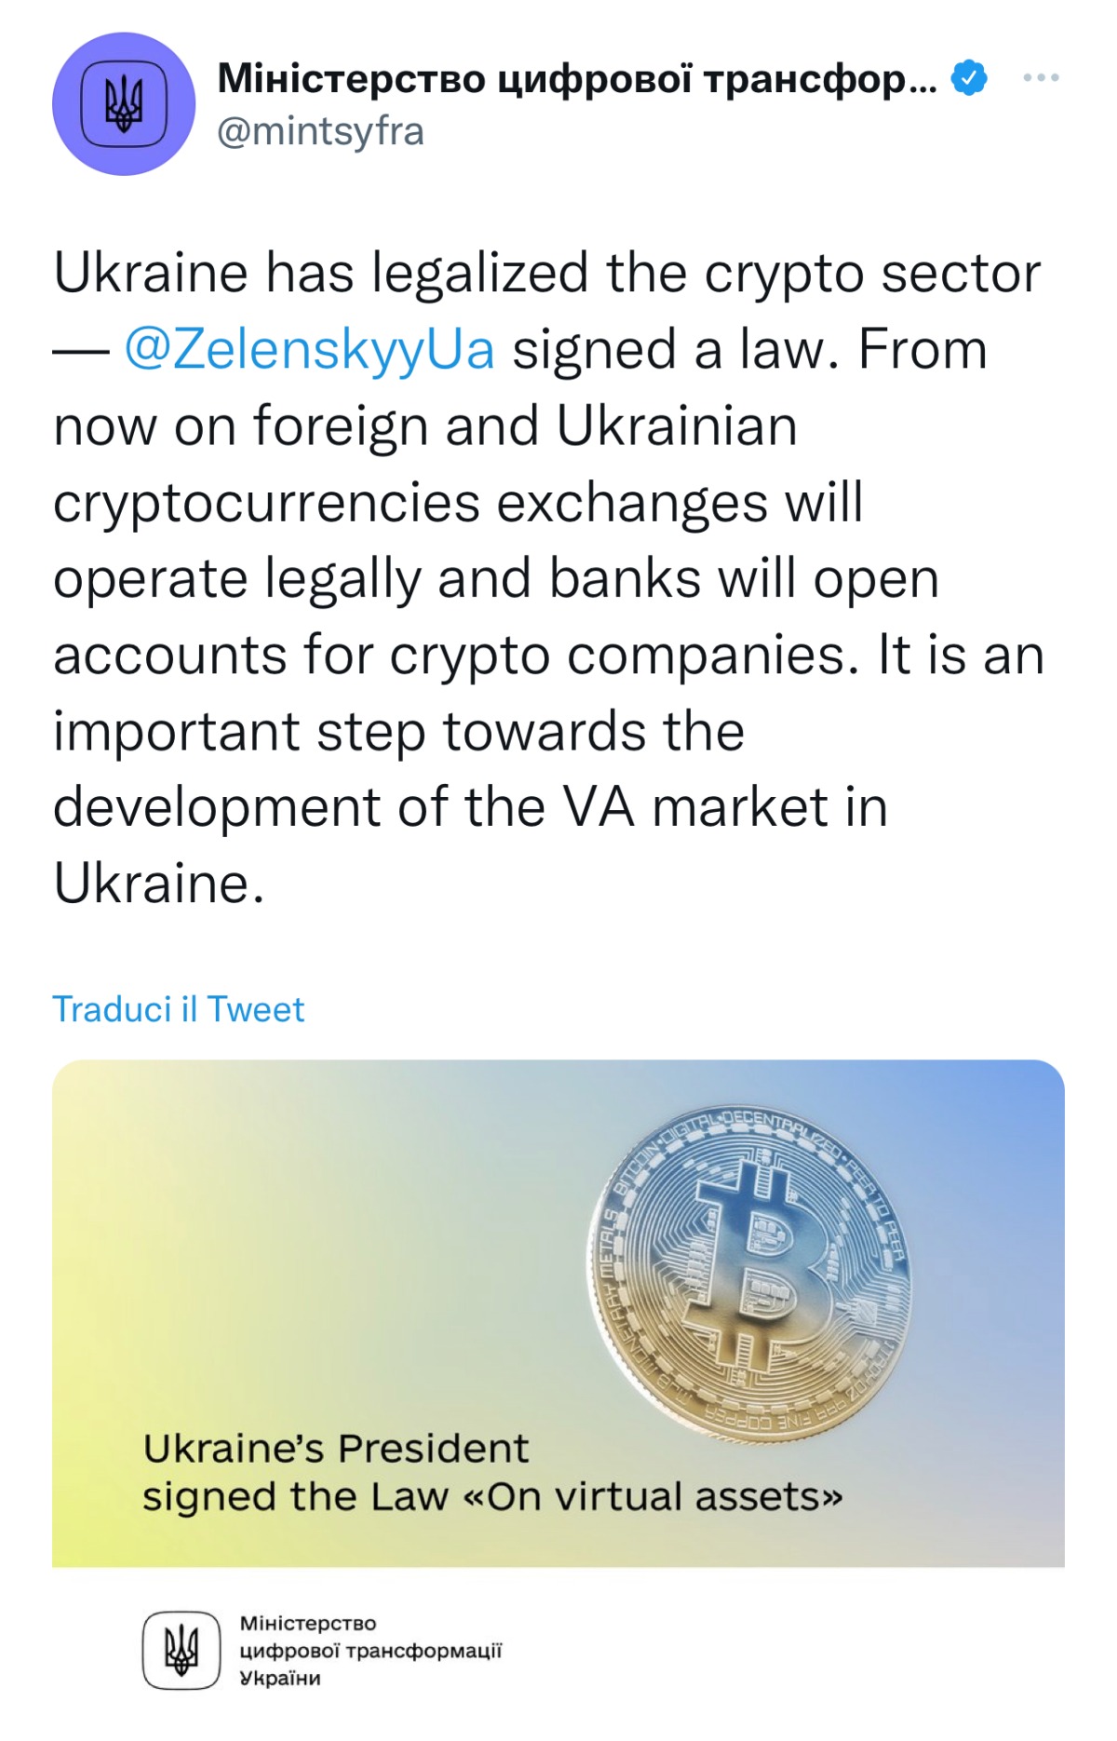This screenshot has height=1741, width=1117.
Task: Click the "development of the VA market in" line
Action: pos(470,807)
